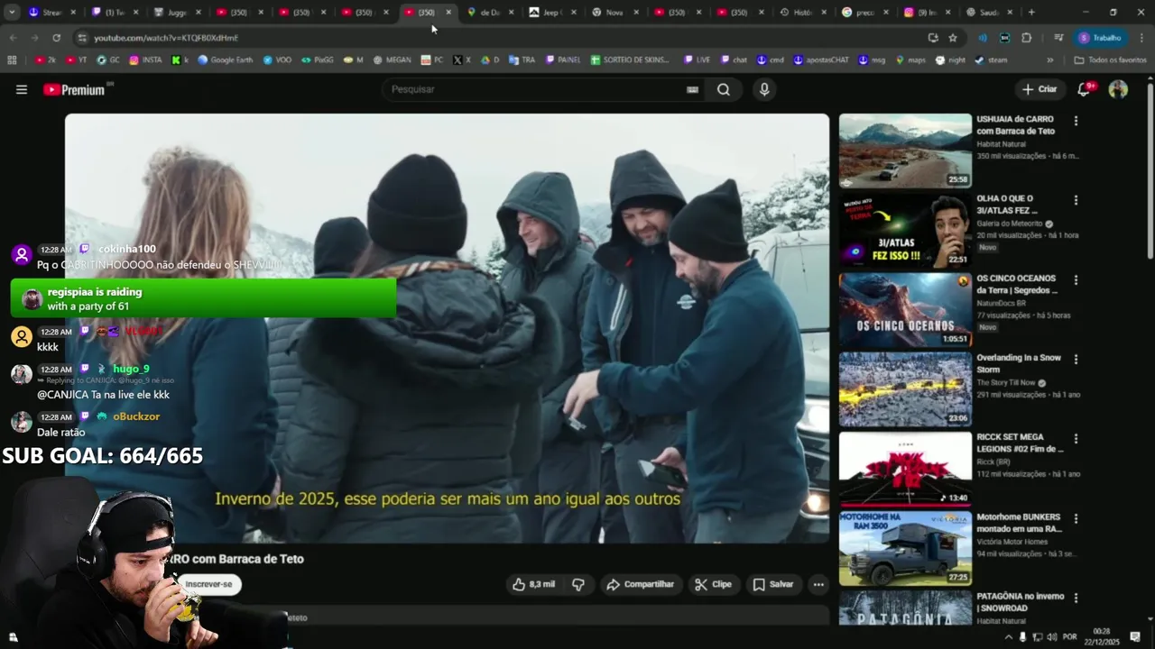1155x649 pixels.
Task: Open the YouTube account avatar menu
Action: (1118, 89)
